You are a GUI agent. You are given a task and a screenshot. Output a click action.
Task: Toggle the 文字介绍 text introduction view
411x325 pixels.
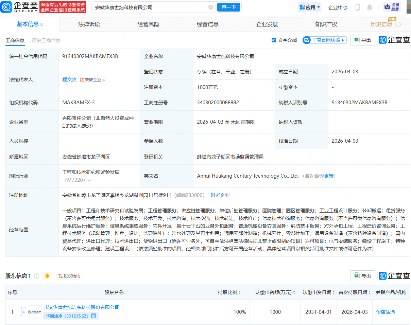pos(284,40)
